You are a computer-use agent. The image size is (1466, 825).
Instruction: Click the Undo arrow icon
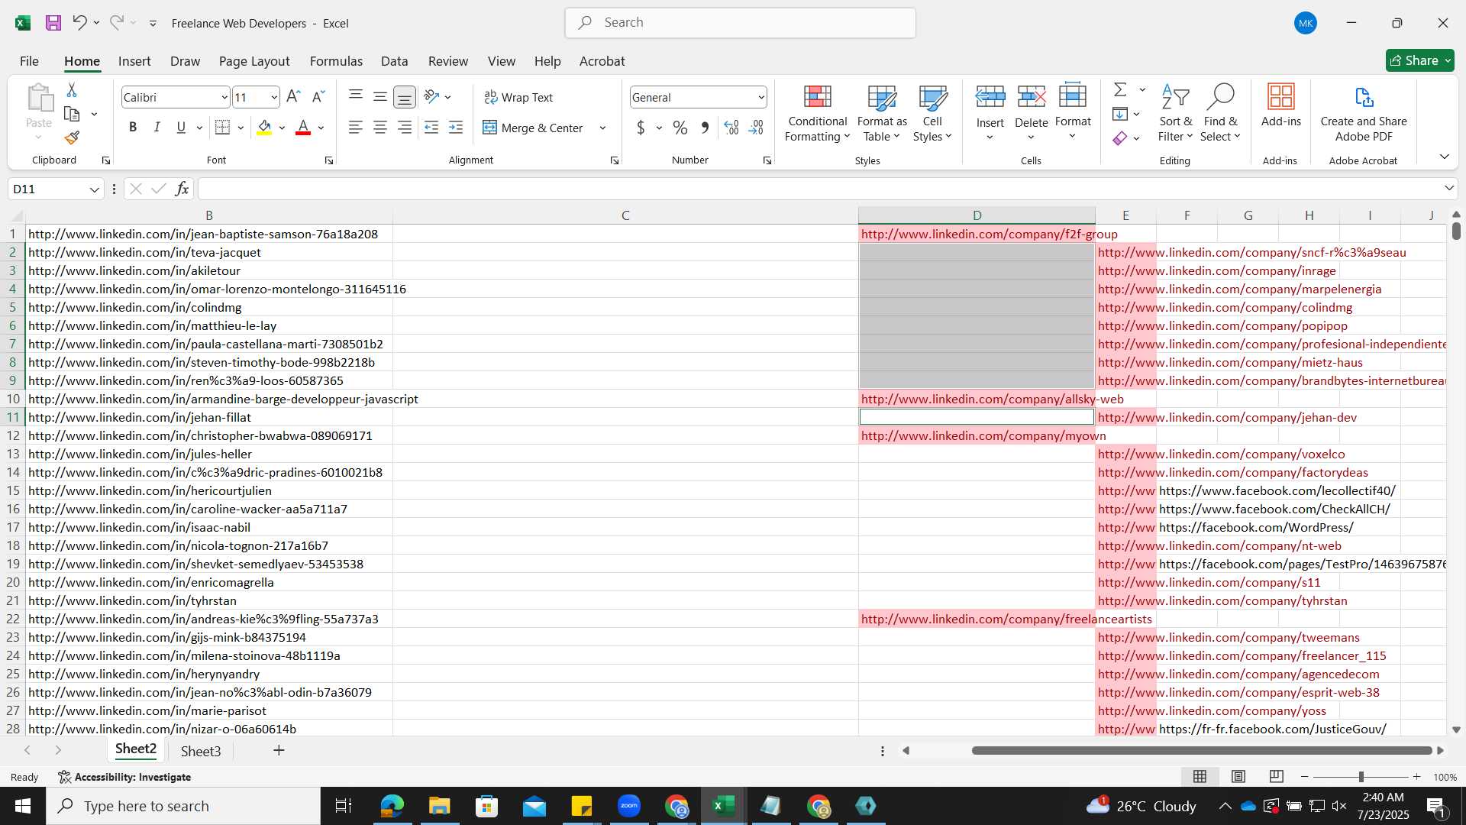tap(79, 23)
